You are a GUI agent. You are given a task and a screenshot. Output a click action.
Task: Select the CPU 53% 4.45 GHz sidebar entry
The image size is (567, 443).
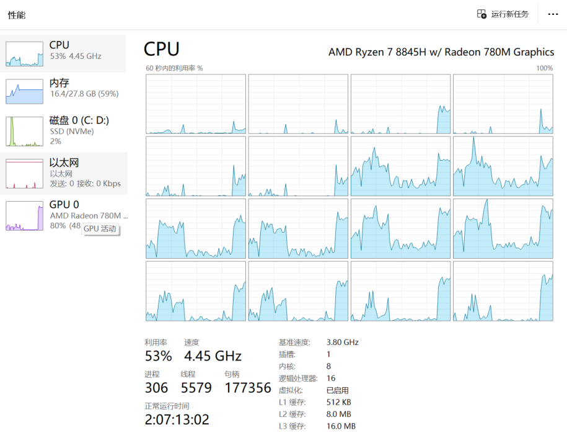63,53
